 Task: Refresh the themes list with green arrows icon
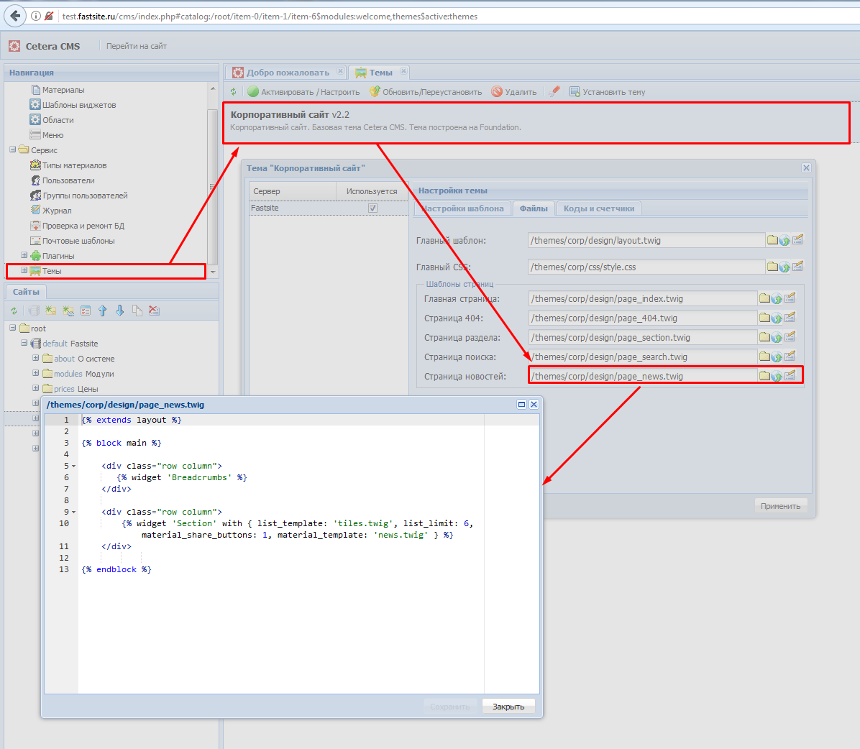[x=233, y=92]
